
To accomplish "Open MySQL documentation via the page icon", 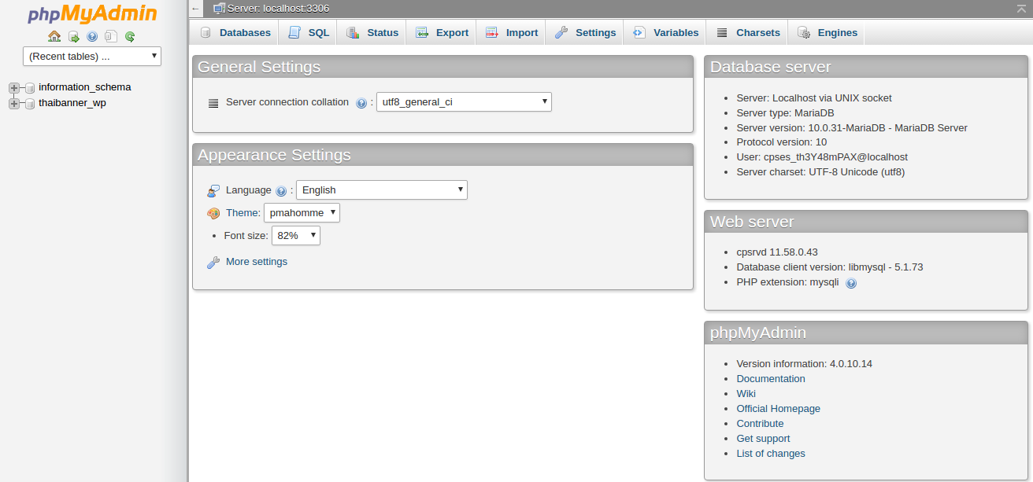I will (111, 36).
